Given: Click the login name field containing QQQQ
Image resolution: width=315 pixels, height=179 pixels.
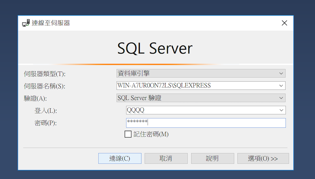Looking at the screenshot, I should pos(206,110).
